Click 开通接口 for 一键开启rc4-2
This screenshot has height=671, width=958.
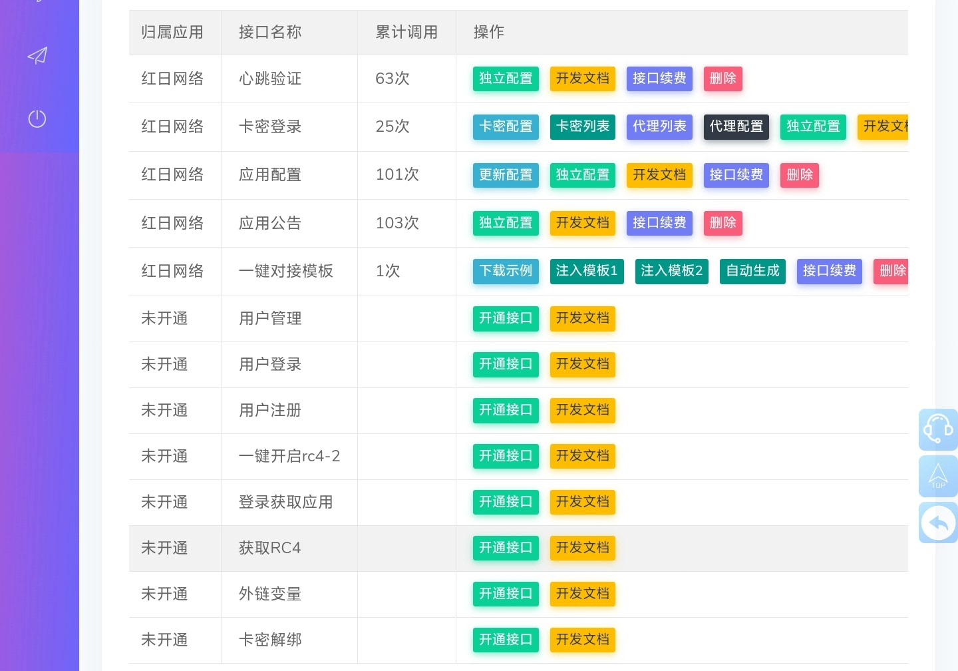[x=506, y=456]
